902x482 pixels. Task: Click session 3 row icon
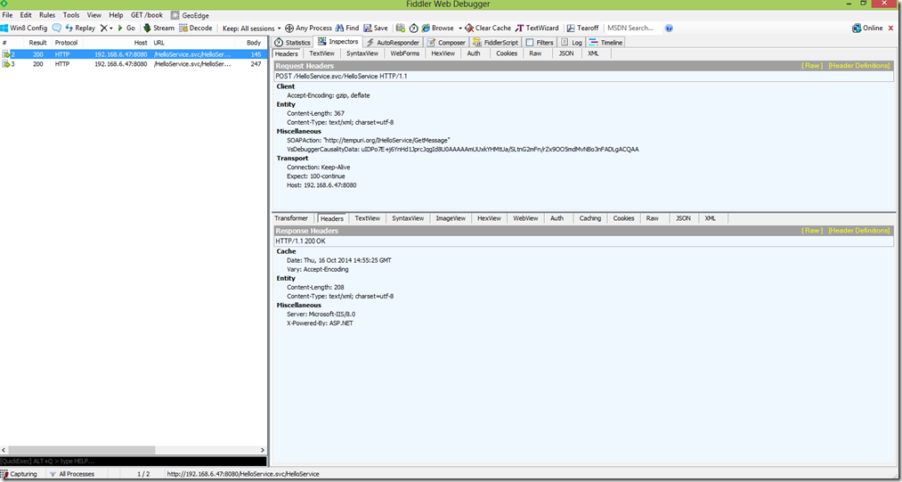(x=6, y=64)
